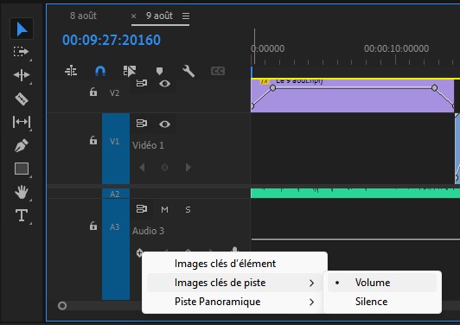Image resolution: width=460 pixels, height=325 pixels.
Task: Toggle track lock on V1
Action: pyautogui.click(x=93, y=141)
